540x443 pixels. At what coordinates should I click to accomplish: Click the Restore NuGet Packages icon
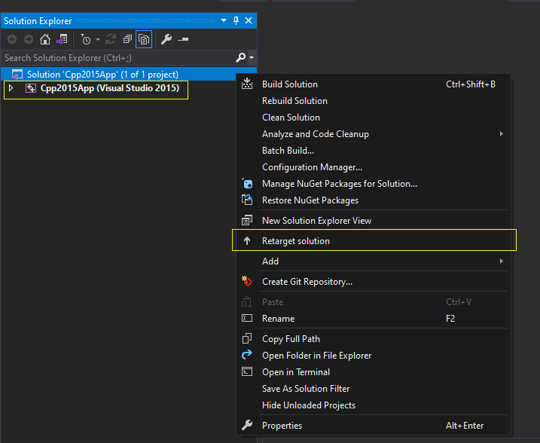coord(247,200)
